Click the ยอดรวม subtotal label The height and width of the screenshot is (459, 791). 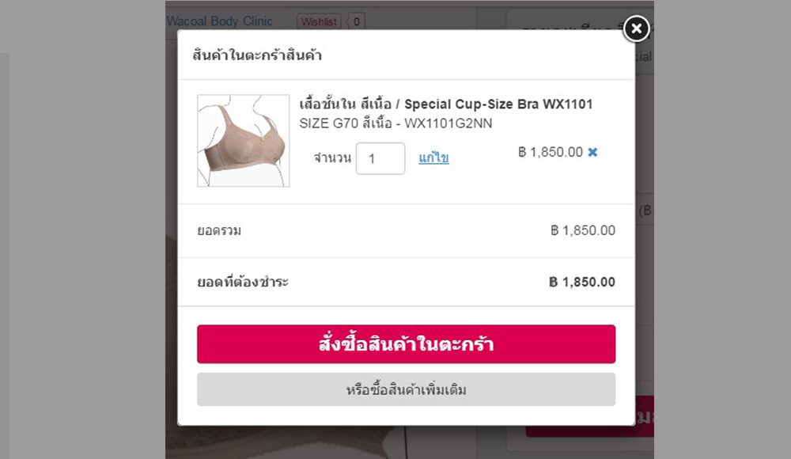(219, 231)
